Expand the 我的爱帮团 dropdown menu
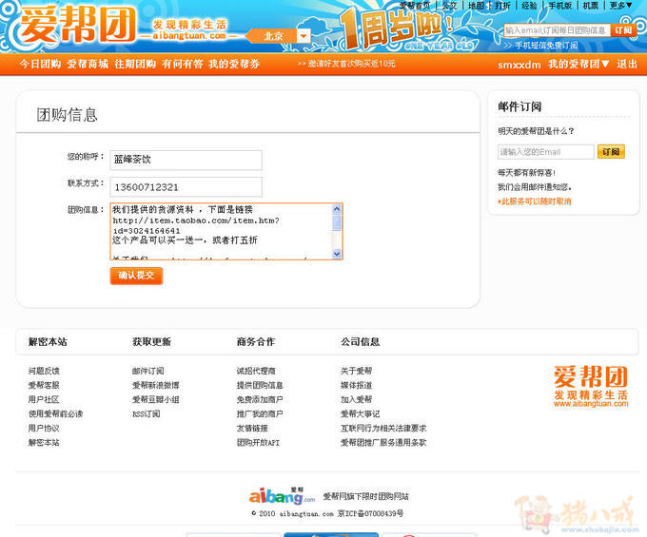Image resolution: width=647 pixels, height=537 pixels. 578,64
